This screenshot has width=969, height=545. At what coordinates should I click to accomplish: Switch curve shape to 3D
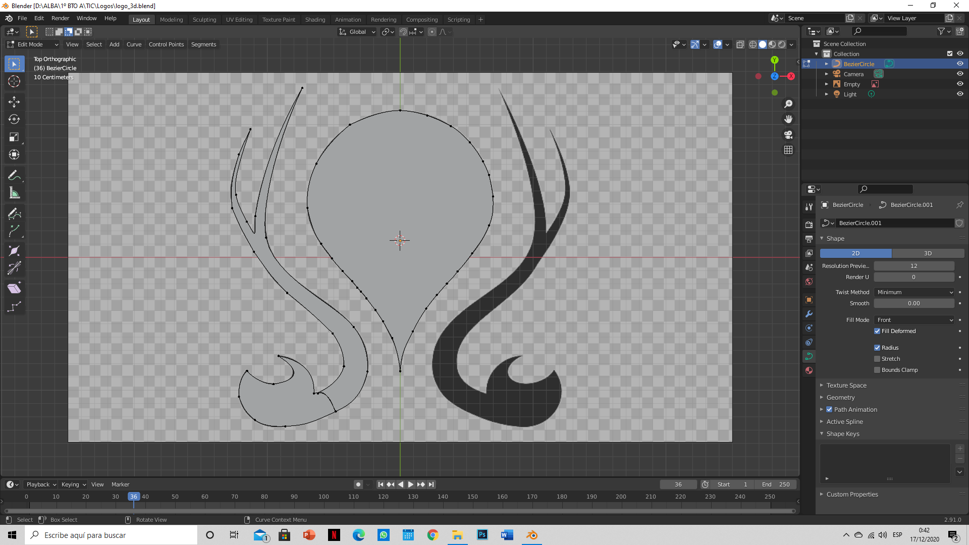(928, 253)
